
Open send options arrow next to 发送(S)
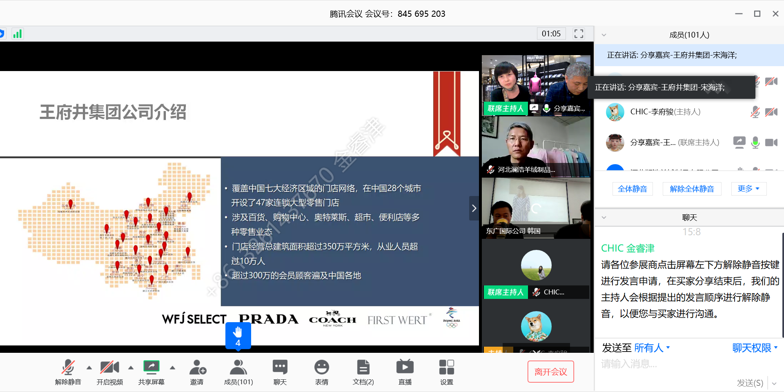(x=774, y=383)
